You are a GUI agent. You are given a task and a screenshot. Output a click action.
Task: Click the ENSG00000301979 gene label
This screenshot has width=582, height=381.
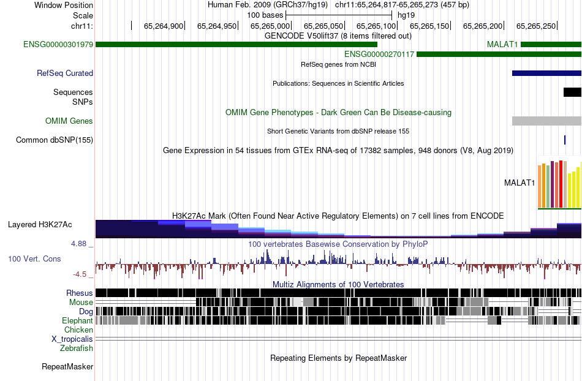(58, 45)
